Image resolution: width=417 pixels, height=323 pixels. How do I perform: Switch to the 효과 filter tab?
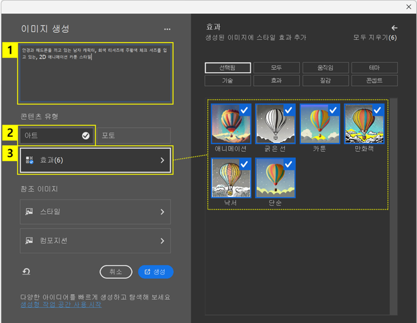(x=276, y=81)
